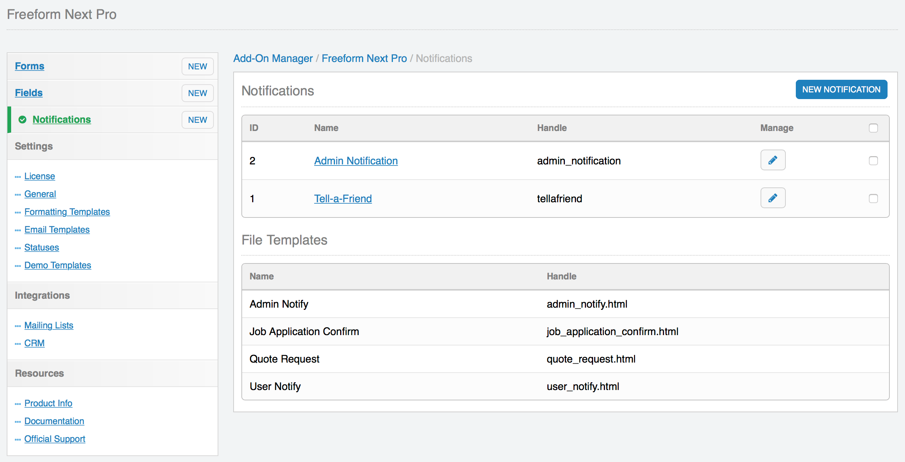Click the quote_request.html handle
Viewport: 905px width, 462px height.
pyautogui.click(x=591, y=359)
